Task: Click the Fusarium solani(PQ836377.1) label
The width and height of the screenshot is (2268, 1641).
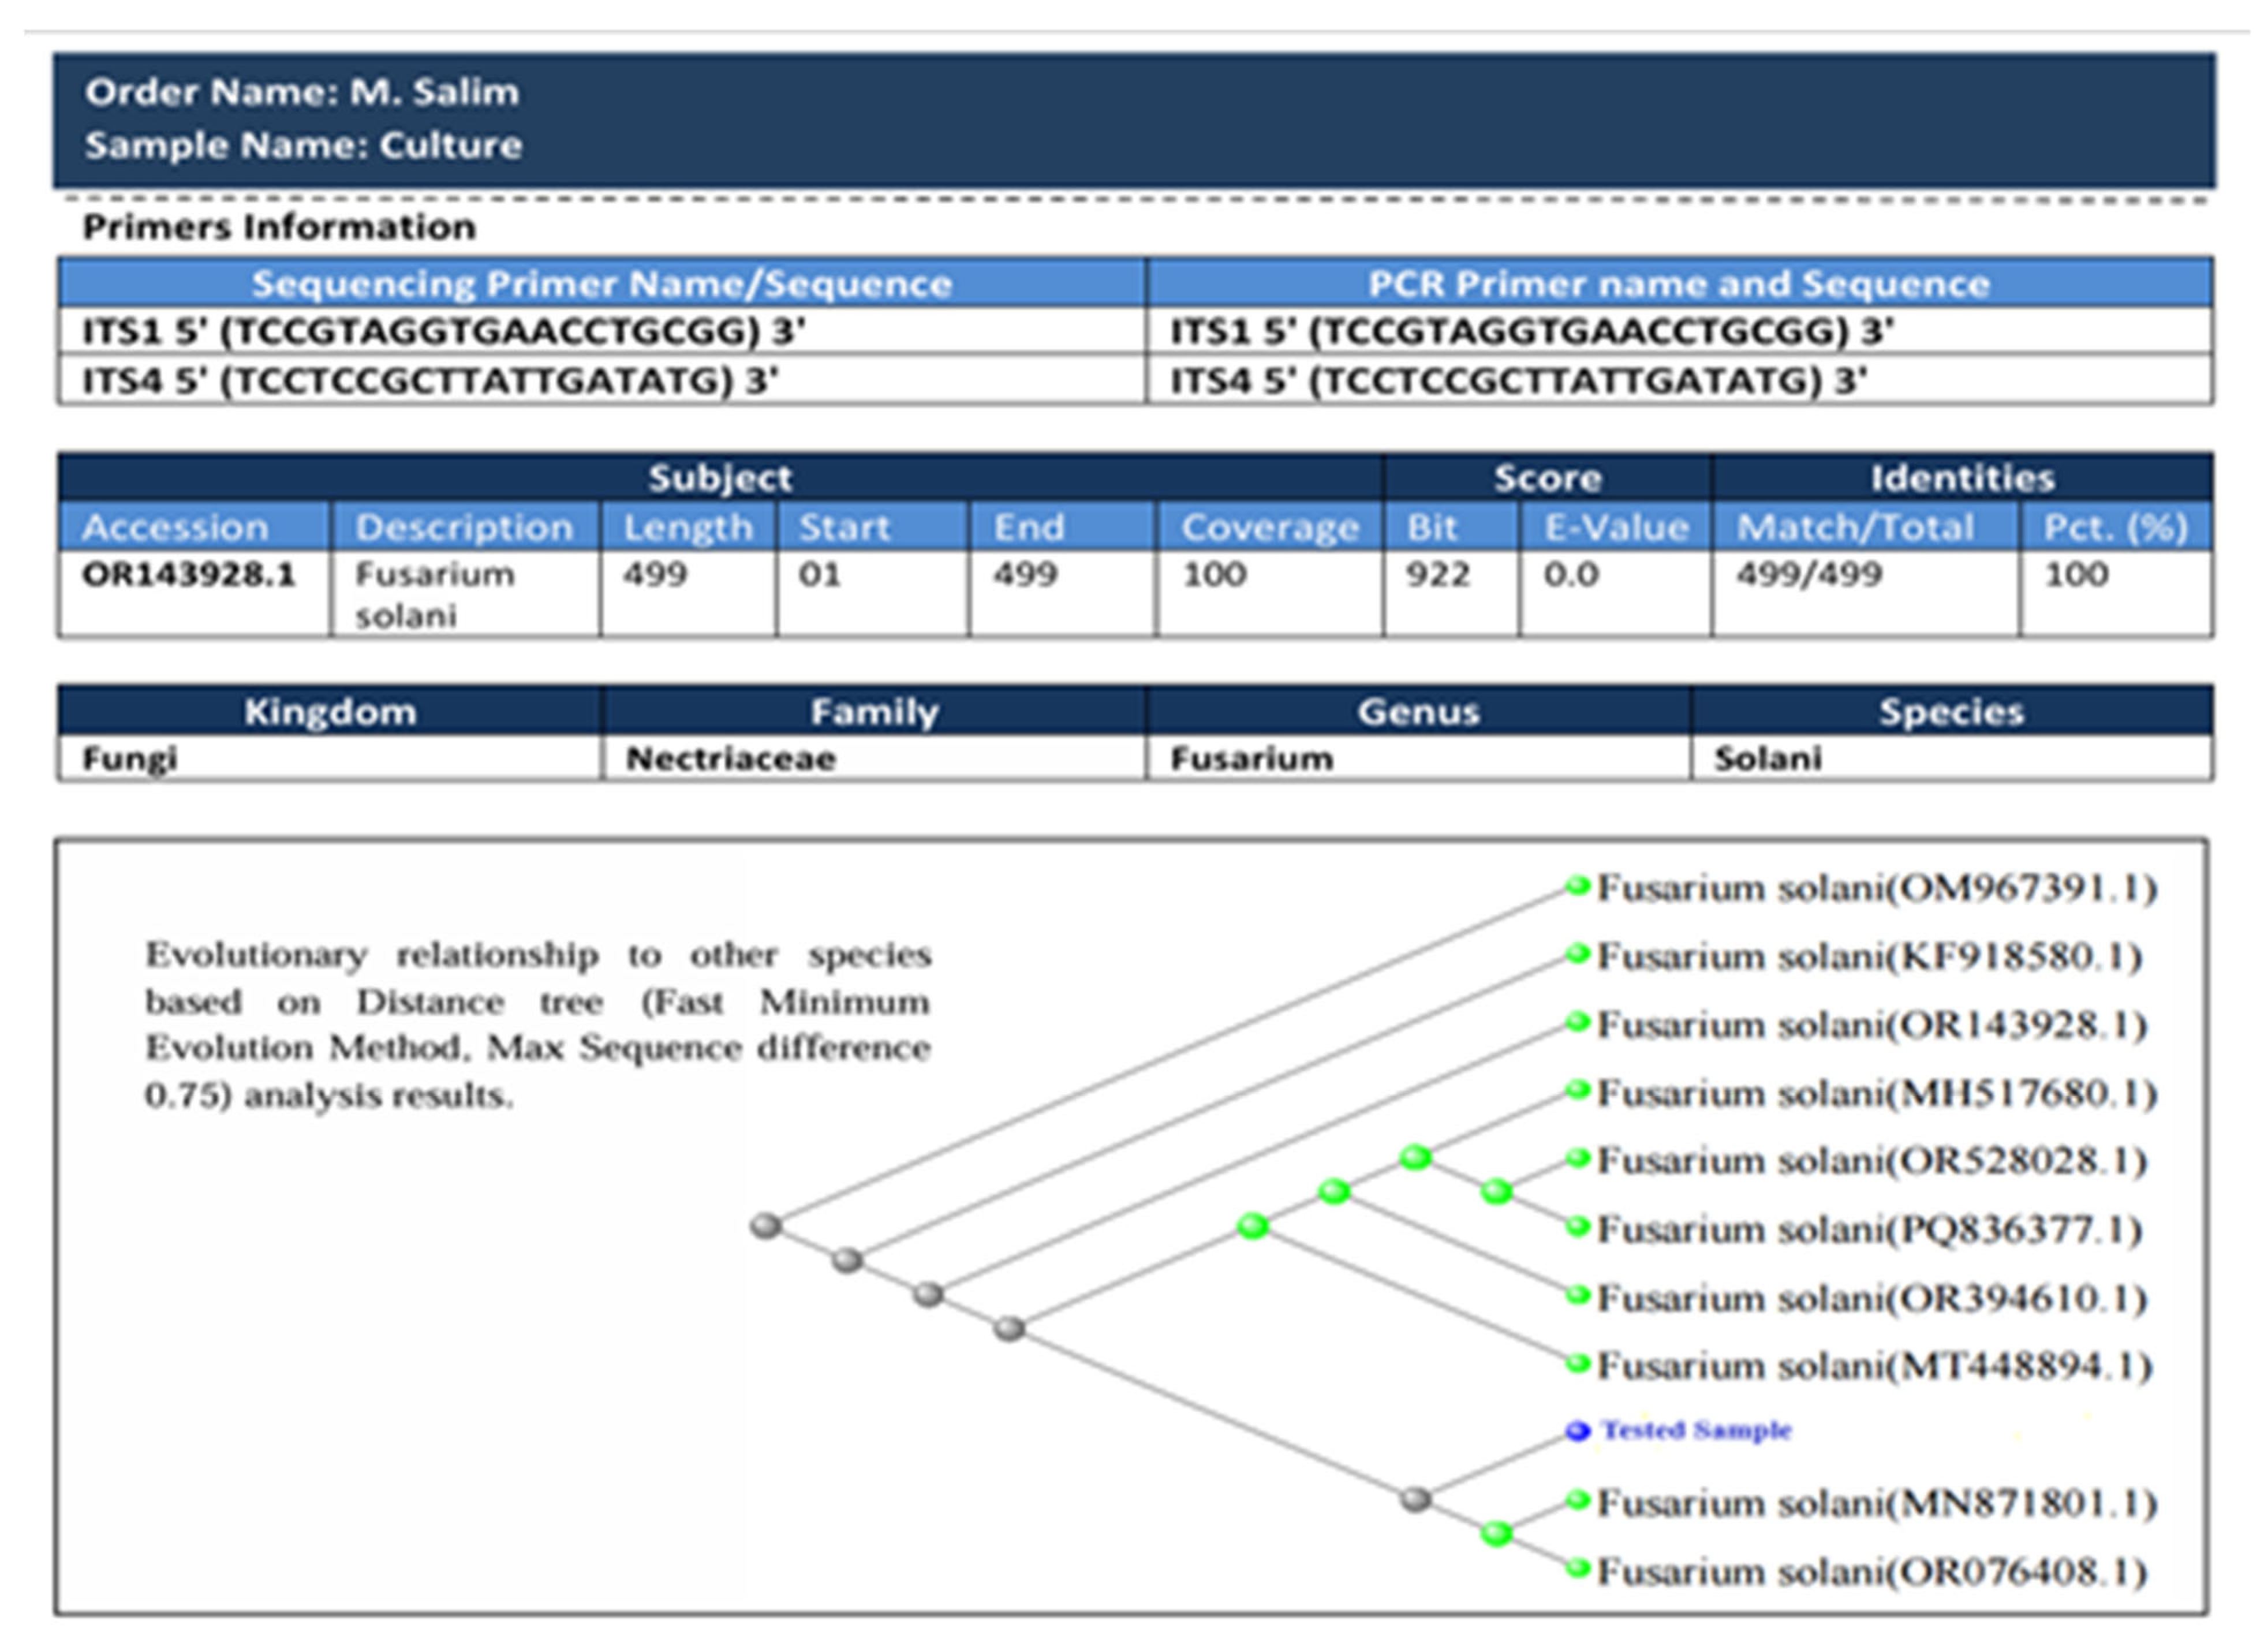Action: 1869,1229
